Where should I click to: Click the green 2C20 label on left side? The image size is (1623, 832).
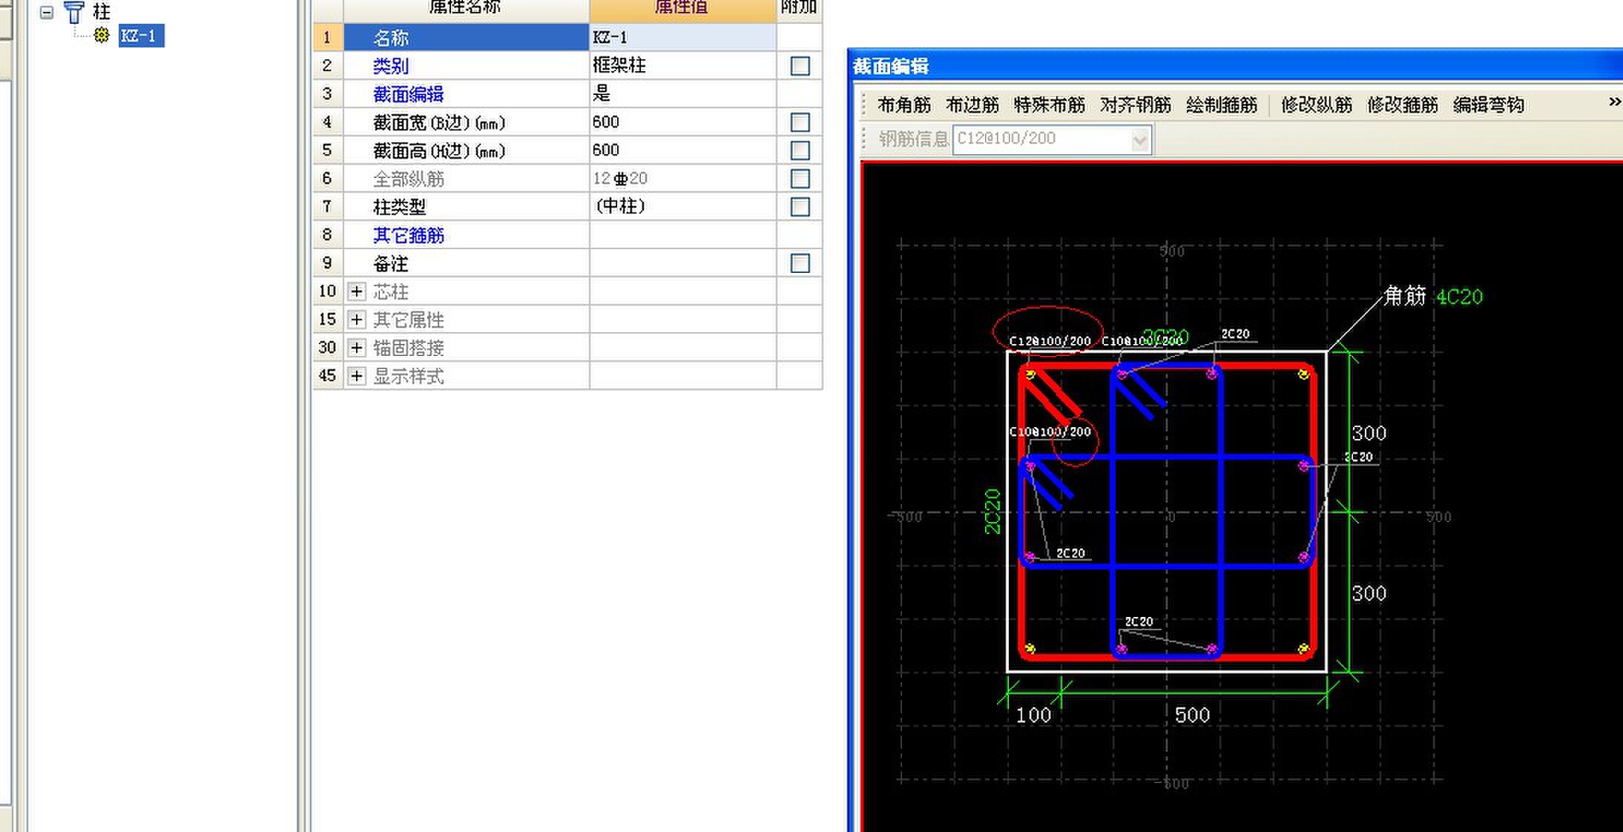click(x=992, y=512)
